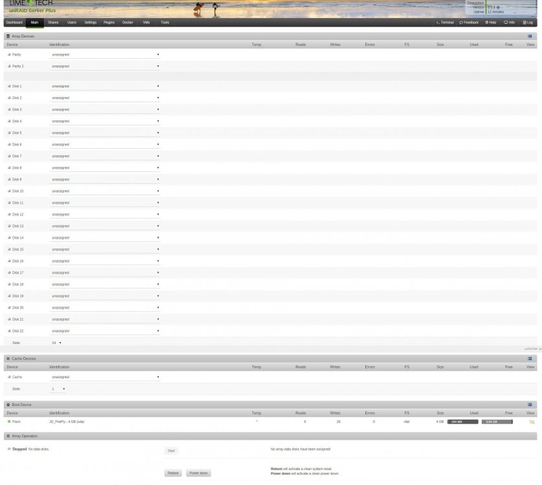Open the Disk 8 assignment dropdown
Image resolution: width=542 pixels, height=485 pixels.
105,167
